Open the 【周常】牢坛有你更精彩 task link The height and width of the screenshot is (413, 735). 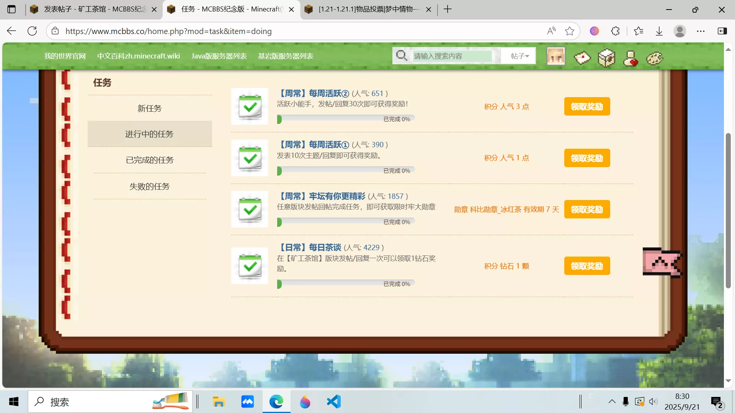322,196
